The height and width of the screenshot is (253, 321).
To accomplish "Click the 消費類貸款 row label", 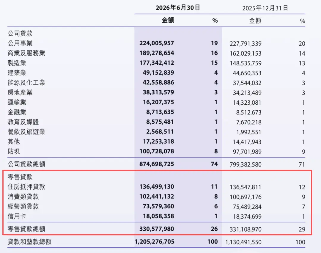I will [x=23, y=197].
